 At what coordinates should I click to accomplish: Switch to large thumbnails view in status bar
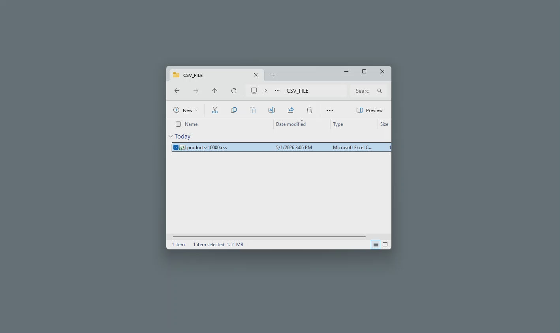pyautogui.click(x=385, y=245)
